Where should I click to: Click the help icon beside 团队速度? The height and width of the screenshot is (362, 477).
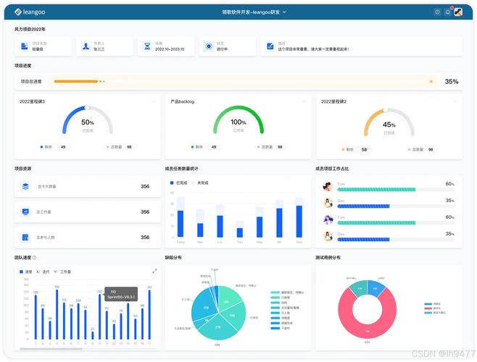[34, 257]
